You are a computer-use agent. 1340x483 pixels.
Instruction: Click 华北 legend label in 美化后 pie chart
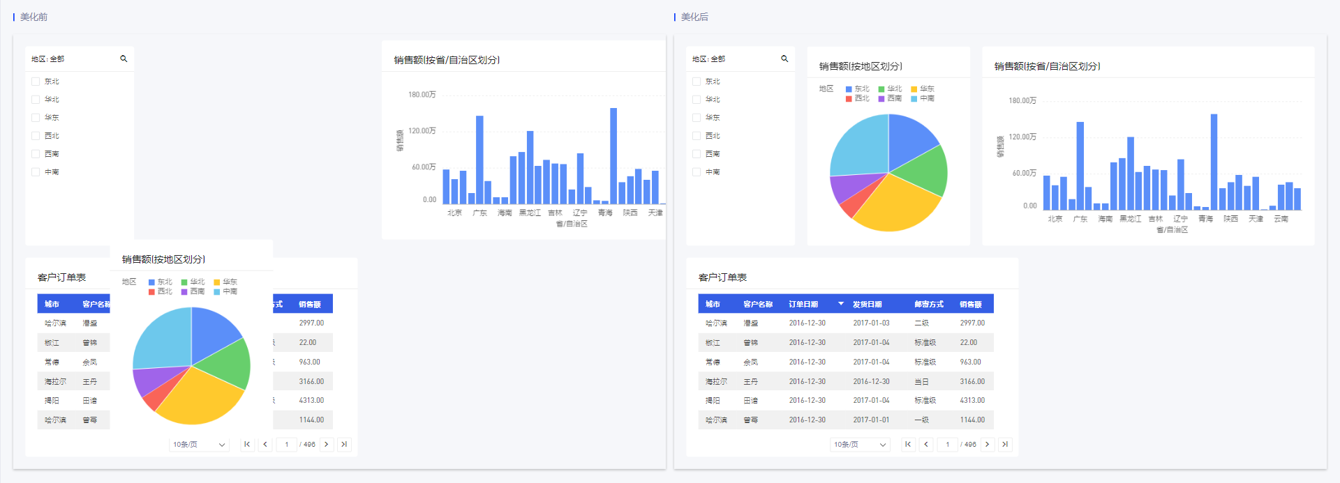pyautogui.click(x=894, y=89)
